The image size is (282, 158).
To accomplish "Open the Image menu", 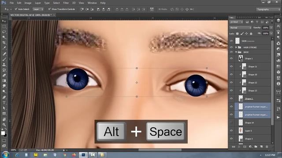I will click(x=28, y=3).
